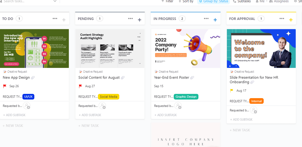Open the To Do column ellipsis menu
This screenshot has width=302, height=147.
(x=55, y=19)
